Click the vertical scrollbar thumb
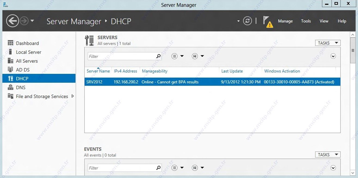 [x=353, y=51]
